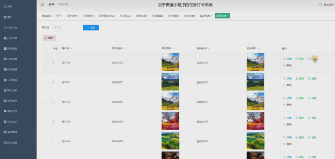Go to 首页 in the breadcrumb
The width and height of the screenshot is (335, 159).
click(52, 4)
